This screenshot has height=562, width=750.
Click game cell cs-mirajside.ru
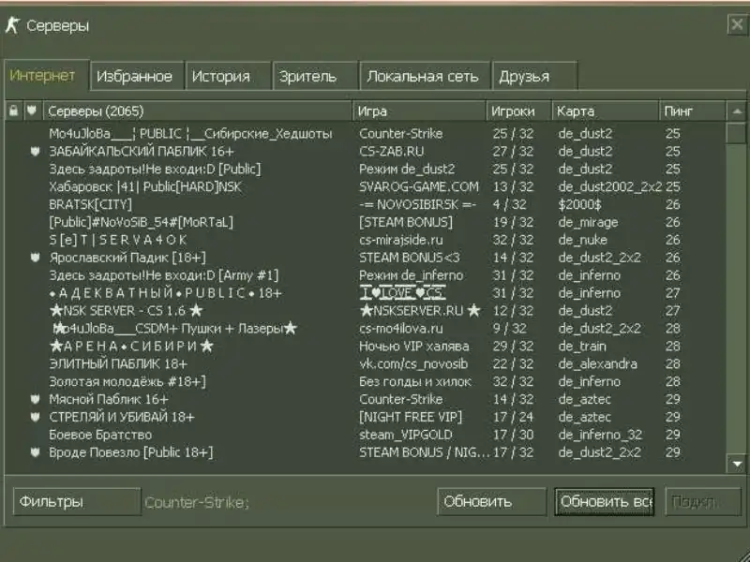(x=401, y=240)
